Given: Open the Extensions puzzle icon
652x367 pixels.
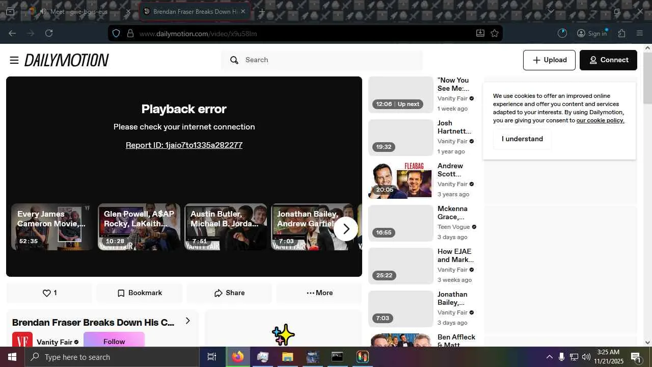Looking at the screenshot, I should point(621,33).
